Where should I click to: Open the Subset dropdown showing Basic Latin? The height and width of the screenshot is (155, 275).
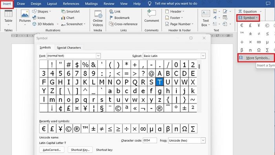pos(203,56)
